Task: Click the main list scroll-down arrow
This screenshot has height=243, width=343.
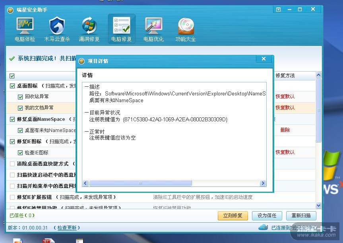Action: click(x=318, y=205)
